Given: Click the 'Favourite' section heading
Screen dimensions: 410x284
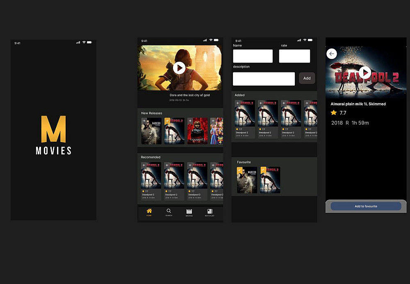Looking at the screenshot, I should click(244, 162).
